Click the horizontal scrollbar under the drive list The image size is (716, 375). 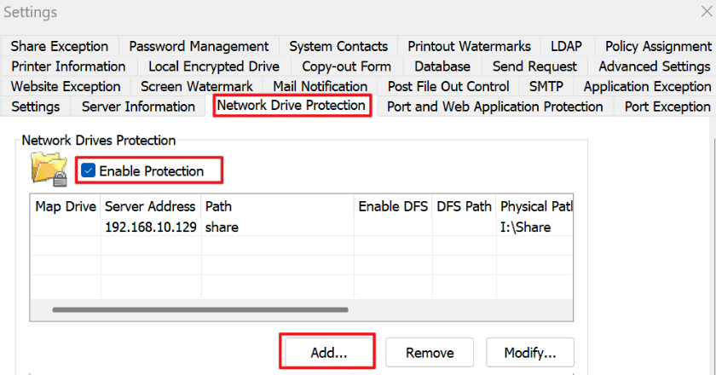[x=200, y=309]
